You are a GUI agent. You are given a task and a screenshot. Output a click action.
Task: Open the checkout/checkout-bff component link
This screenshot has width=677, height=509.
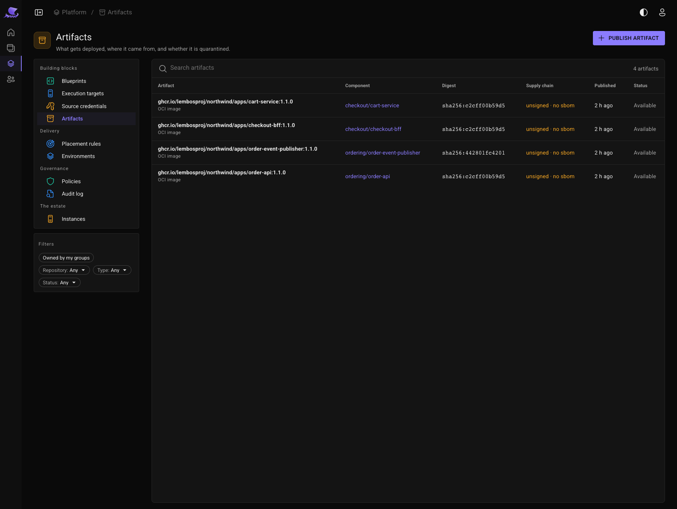point(373,129)
